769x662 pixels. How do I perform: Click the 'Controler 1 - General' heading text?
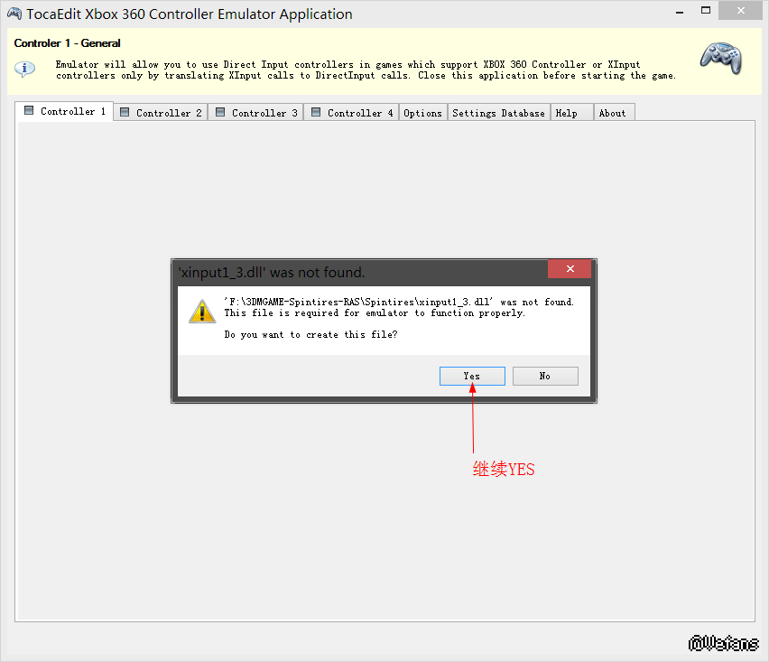67,43
